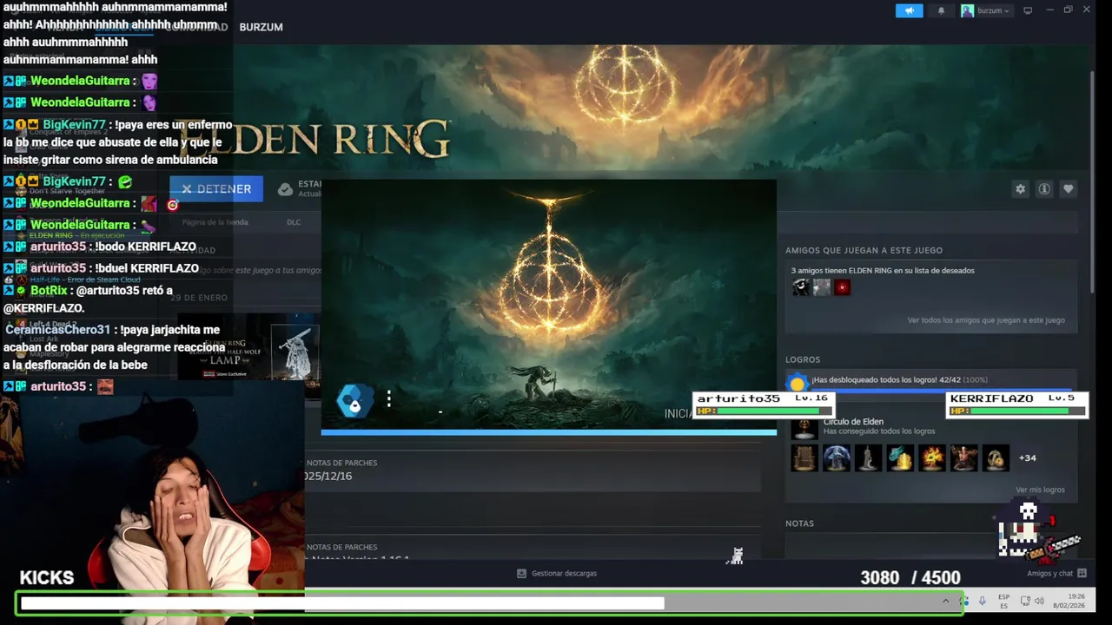Click the microphone tray icon
1112x625 pixels.
(x=983, y=601)
